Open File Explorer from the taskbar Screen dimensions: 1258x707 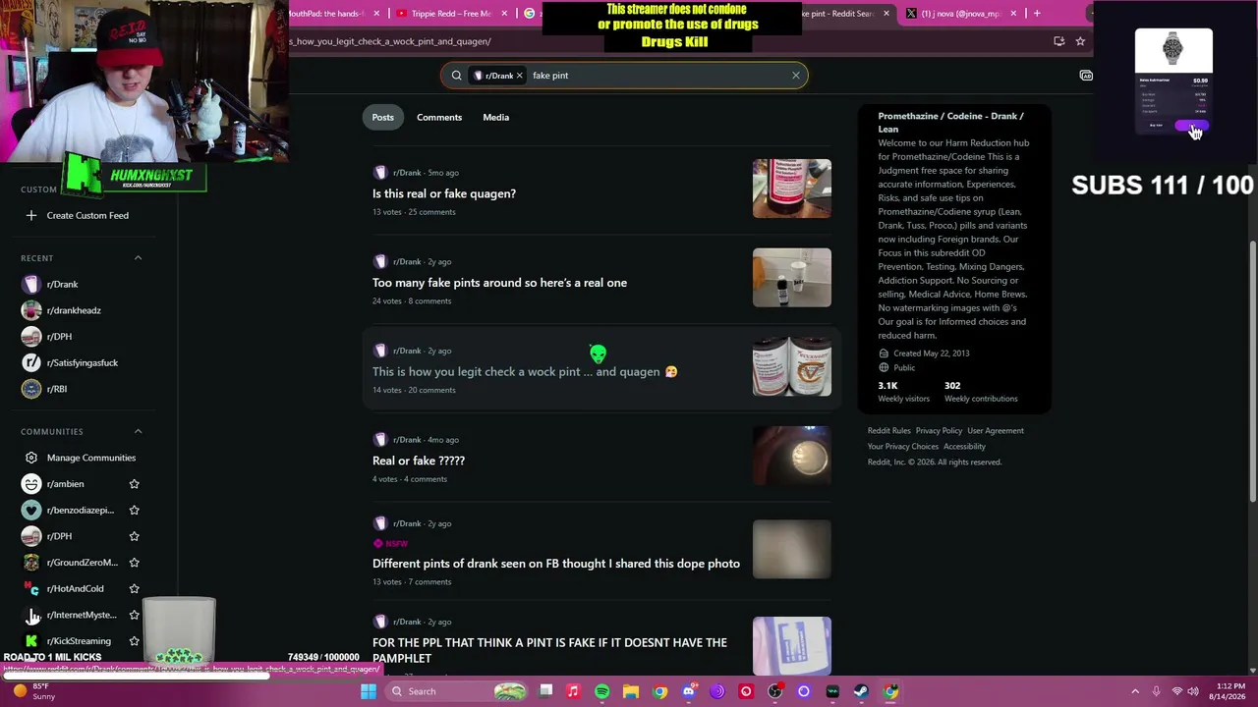tap(631, 691)
